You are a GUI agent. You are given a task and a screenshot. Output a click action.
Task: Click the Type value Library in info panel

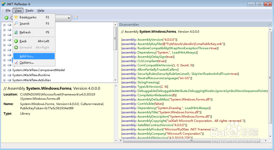pyautogui.click(x=25, y=114)
